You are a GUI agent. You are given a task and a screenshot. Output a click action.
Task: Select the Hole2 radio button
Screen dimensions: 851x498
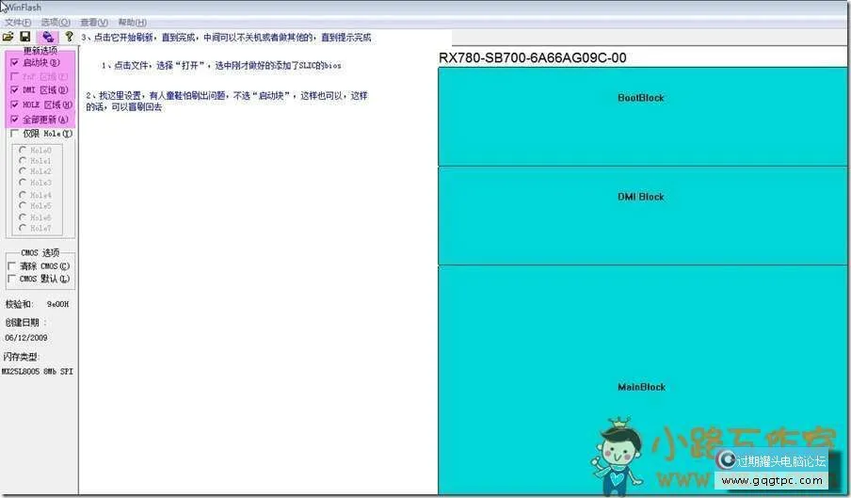[x=23, y=171]
